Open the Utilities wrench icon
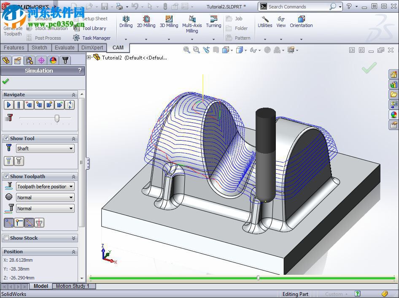The image size is (399, 298). pos(265,19)
